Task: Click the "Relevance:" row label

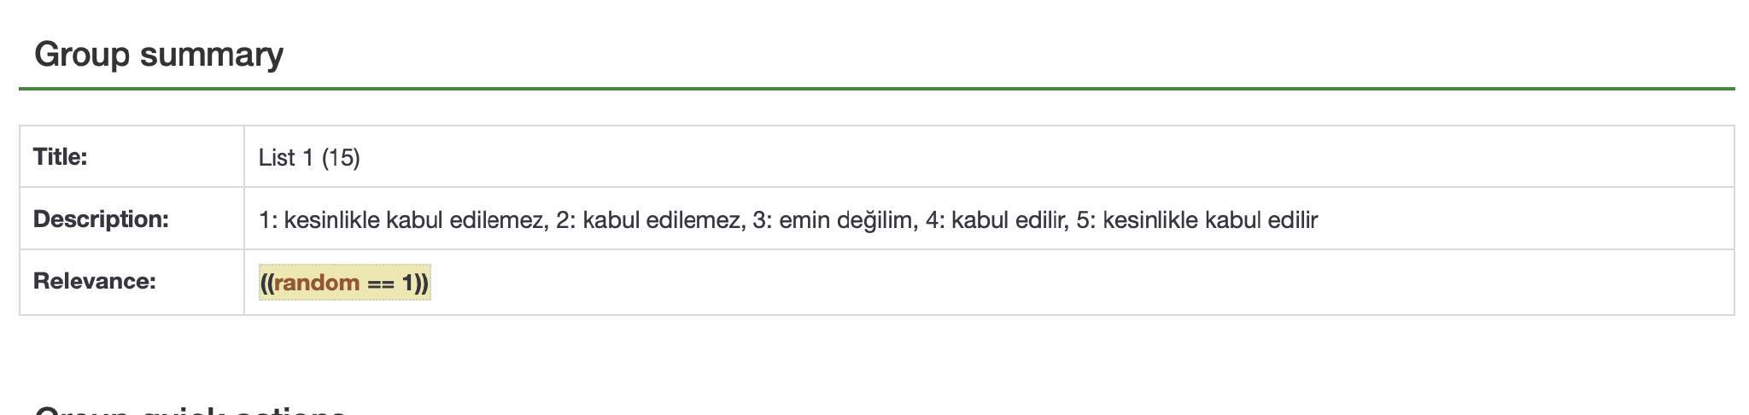Action: point(94,282)
